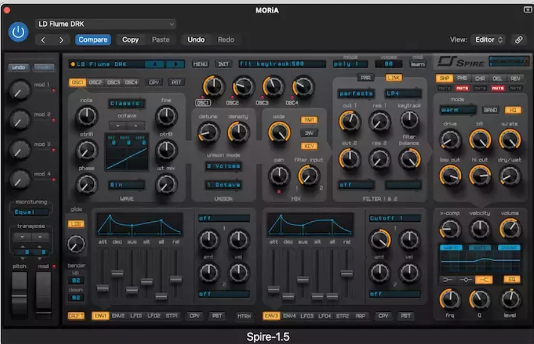
Task: Toggle the INV button
Action: (x=309, y=133)
